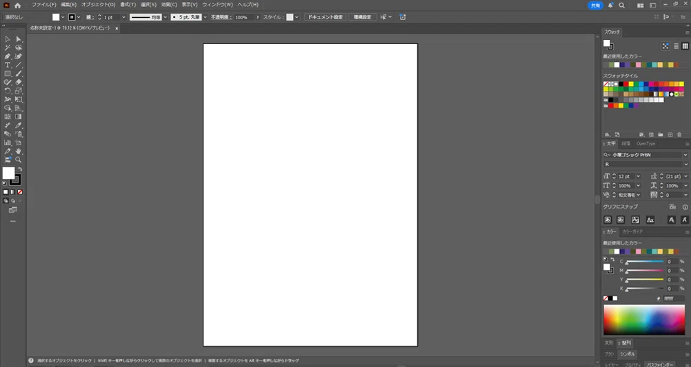691x367 pixels.
Task: Click the 環境設定 button
Action: (362, 17)
